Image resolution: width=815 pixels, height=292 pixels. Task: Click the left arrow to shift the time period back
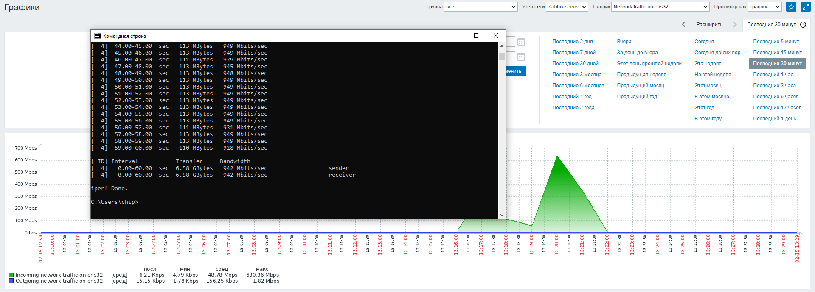coord(683,25)
